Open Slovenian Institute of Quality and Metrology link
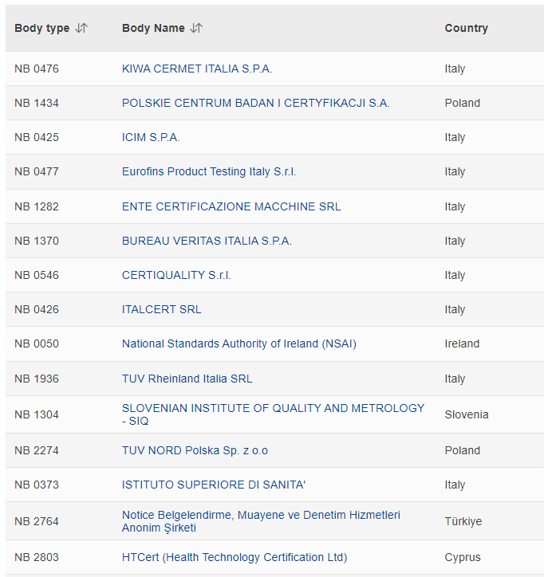The width and height of the screenshot is (548, 577). (x=273, y=414)
